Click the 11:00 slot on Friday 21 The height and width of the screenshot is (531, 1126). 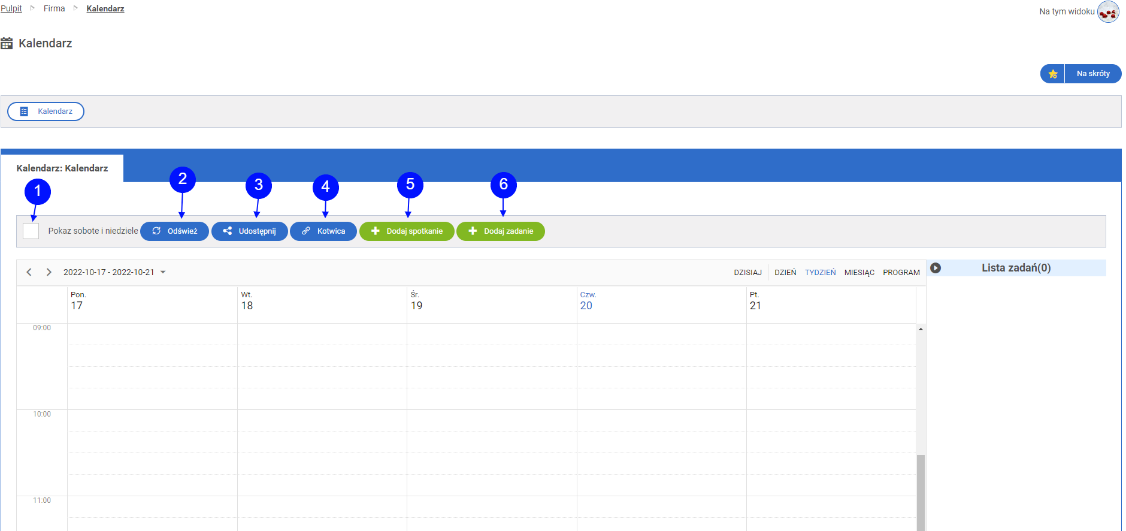[x=831, y=507]
